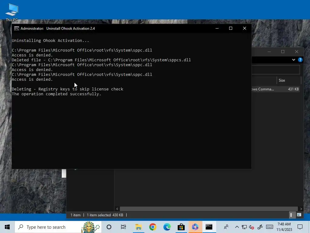Close the File Explorer window behind
This screenshot has height=233, width=310.
click(297, 52)
